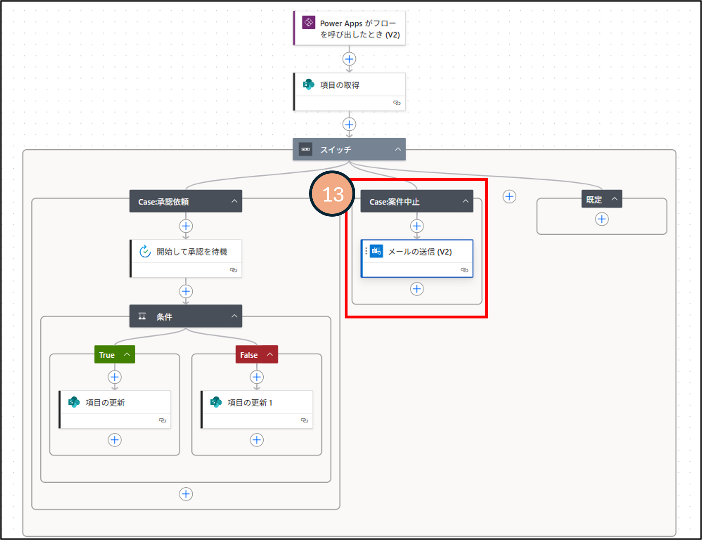Screen dimensions: 702x540
Task: Click the SharePoint icon on 項目の更新 1
Action: click(216, 402)
